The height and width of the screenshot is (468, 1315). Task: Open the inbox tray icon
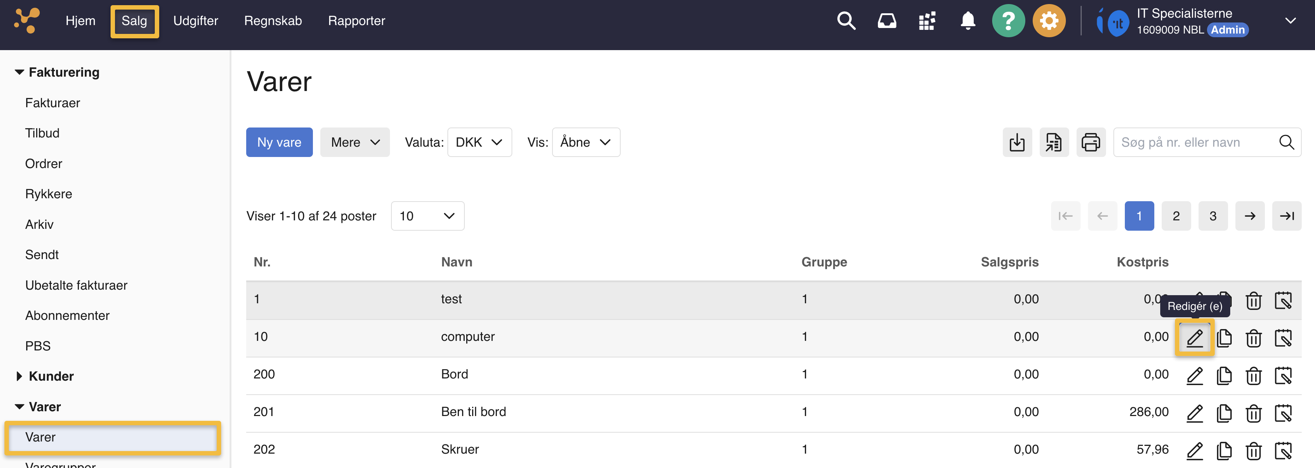pos(887,21)
